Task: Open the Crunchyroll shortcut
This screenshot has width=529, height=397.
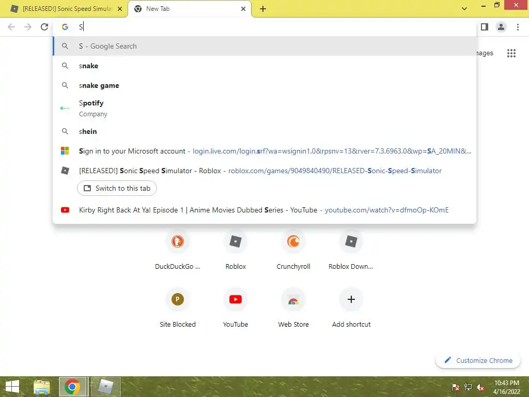Action: click(x=293, y=250)
